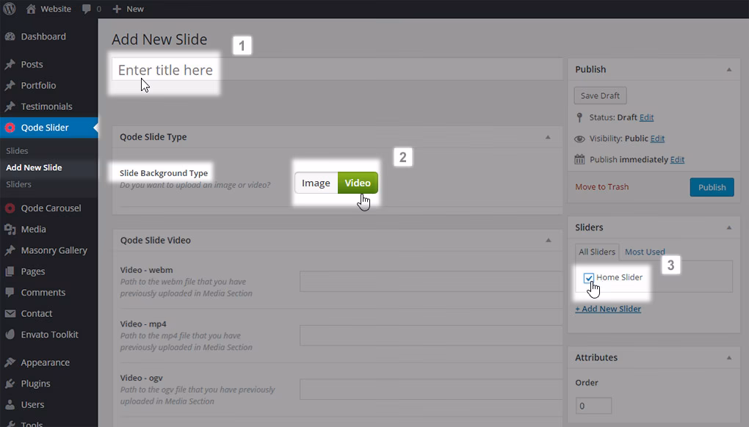Viewport: 749px width, 427px height.
Task: Collapse the Qode Slide Type panel
Action: click(548, 136)
